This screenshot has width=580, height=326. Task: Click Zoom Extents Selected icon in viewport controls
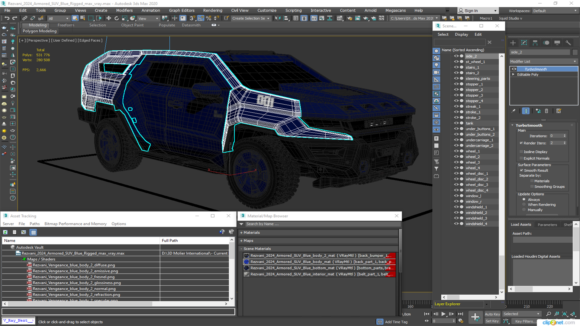coord(564,314)
